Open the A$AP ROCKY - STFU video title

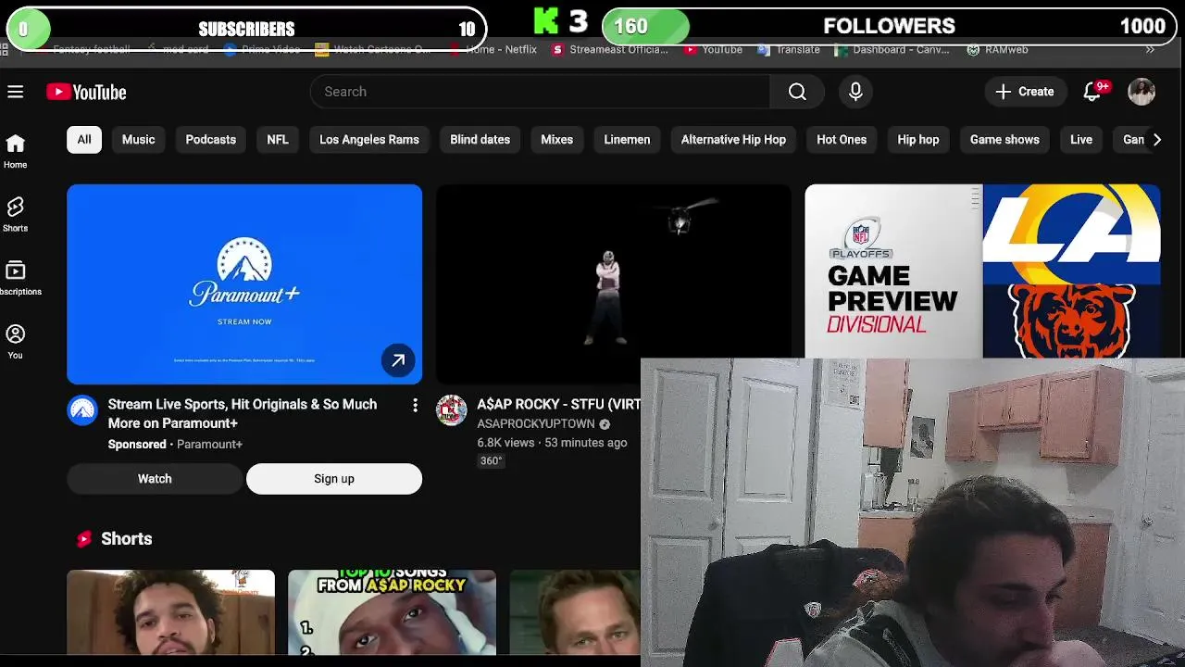click(558, 405)
